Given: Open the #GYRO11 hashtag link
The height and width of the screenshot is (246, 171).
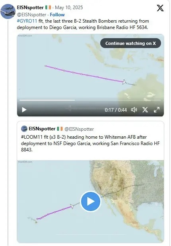Looking at the screenshot, I should 27,21.
